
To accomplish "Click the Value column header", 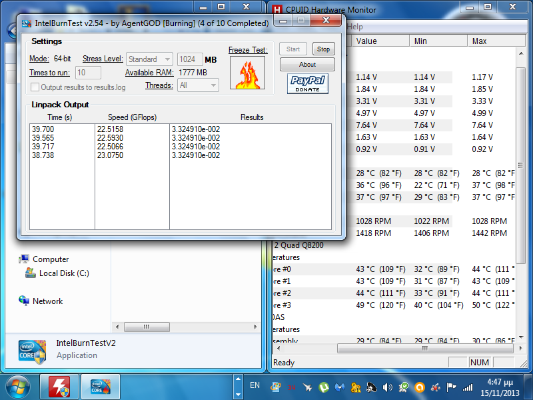I will pyautogui.click(x=380, y=41).
